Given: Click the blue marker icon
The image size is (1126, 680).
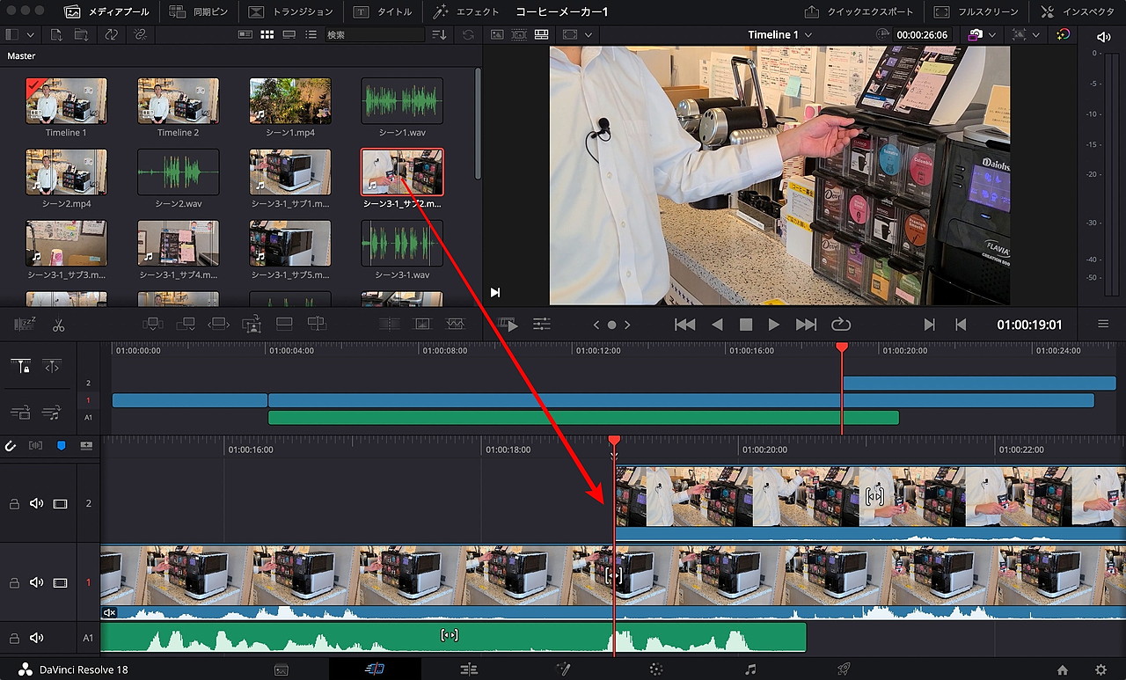Looking at the screenshot, I should tap(61, 446).
